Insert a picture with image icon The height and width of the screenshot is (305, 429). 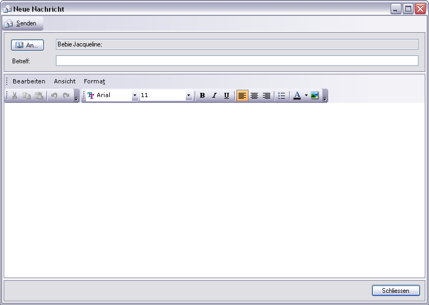pos(315,96)
